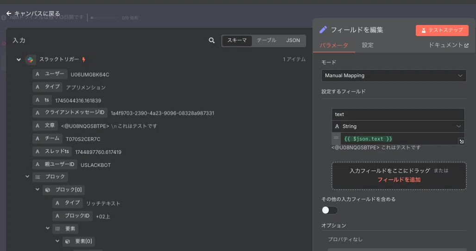Click the value T070S2CER7C
This screenshot has height=251, width=476.
click(x=83, y=139)
